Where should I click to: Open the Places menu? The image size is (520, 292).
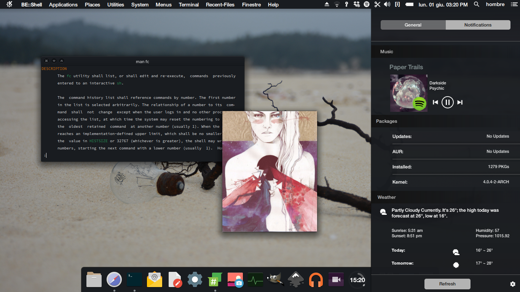pyautogui.click(x=93, y=5)
